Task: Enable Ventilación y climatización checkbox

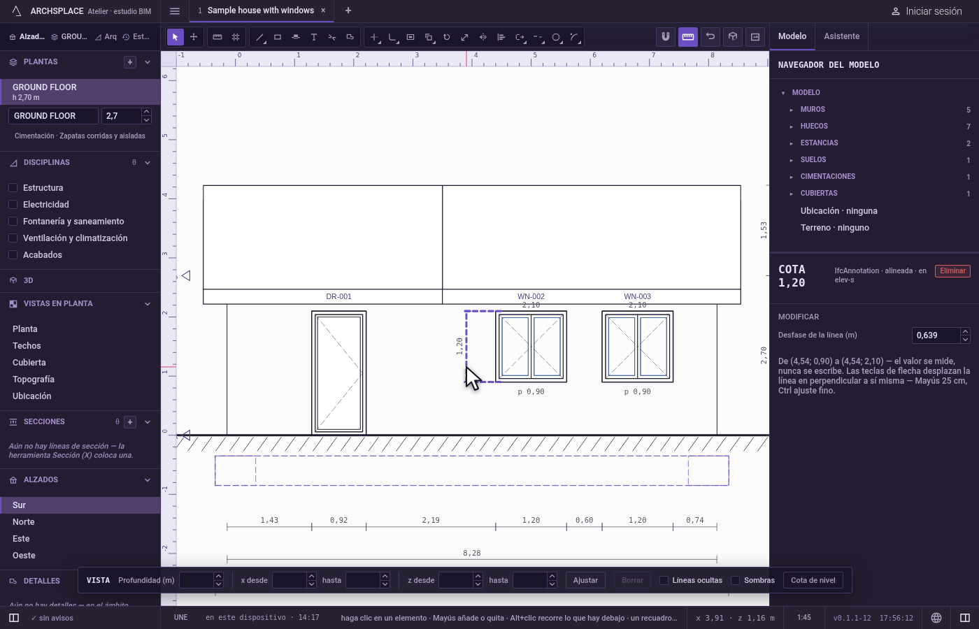Action: click(x=13, y=238)
